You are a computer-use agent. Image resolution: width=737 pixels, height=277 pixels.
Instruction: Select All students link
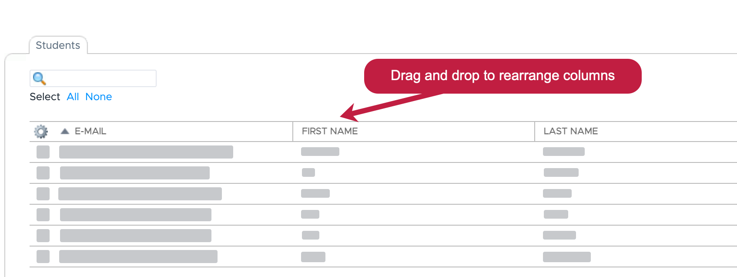[73, 97]
